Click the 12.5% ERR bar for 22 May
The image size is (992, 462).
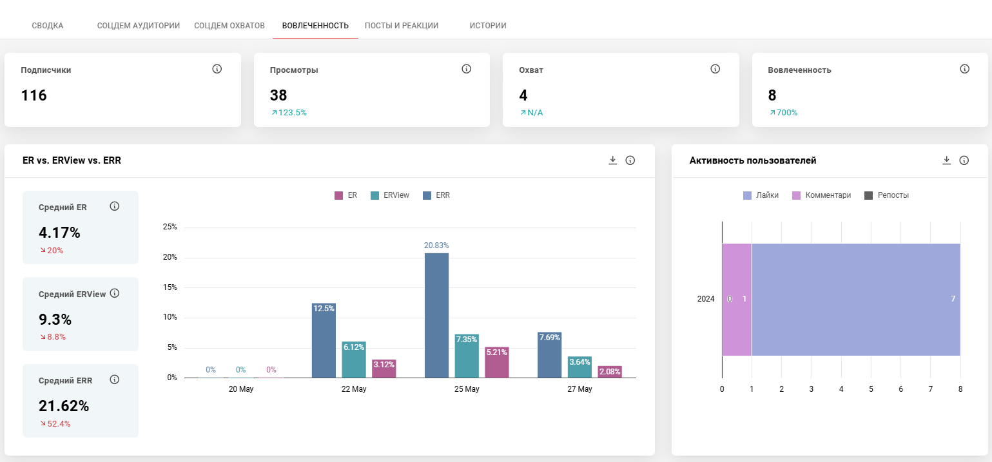click(x=324, y=340)
